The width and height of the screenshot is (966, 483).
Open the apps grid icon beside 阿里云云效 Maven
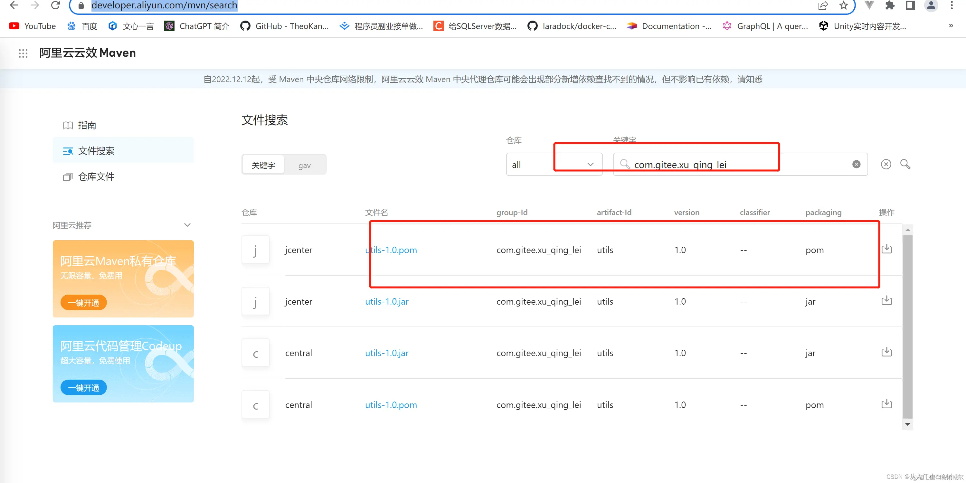[23, 53]
